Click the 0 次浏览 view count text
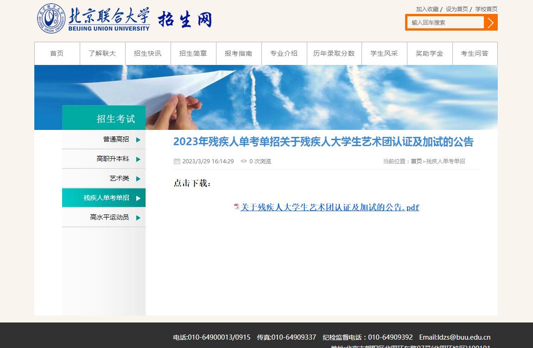Screen dimensions: 533x348 [x=260, y=161]
